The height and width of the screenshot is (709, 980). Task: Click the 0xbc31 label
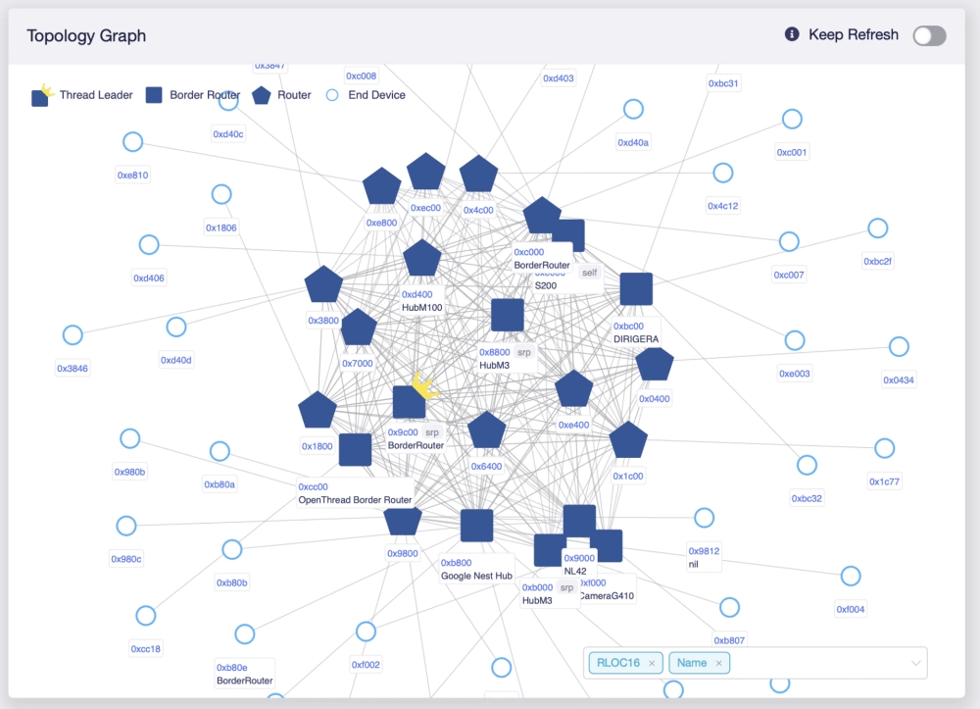point(723,83)
